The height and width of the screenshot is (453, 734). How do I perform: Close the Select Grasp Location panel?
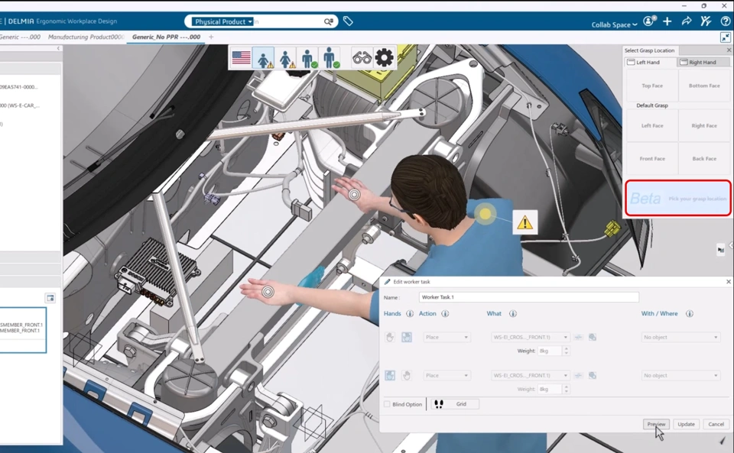(x=729, y=50)
